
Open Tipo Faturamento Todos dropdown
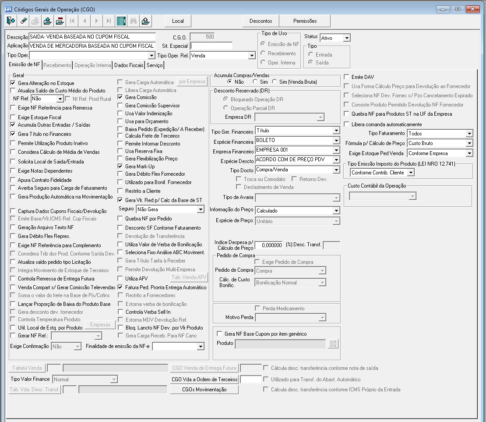pyautogui.click(x=469, y=133)
